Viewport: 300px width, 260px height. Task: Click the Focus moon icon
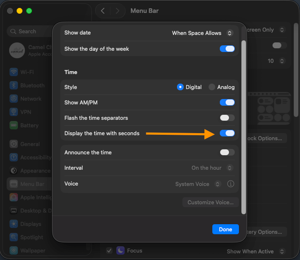pyautogui.click(x=120, y=250)
